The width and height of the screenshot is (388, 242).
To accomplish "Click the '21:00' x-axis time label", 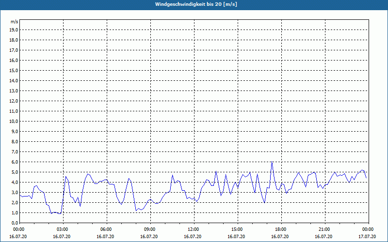I will click(323, 229).
